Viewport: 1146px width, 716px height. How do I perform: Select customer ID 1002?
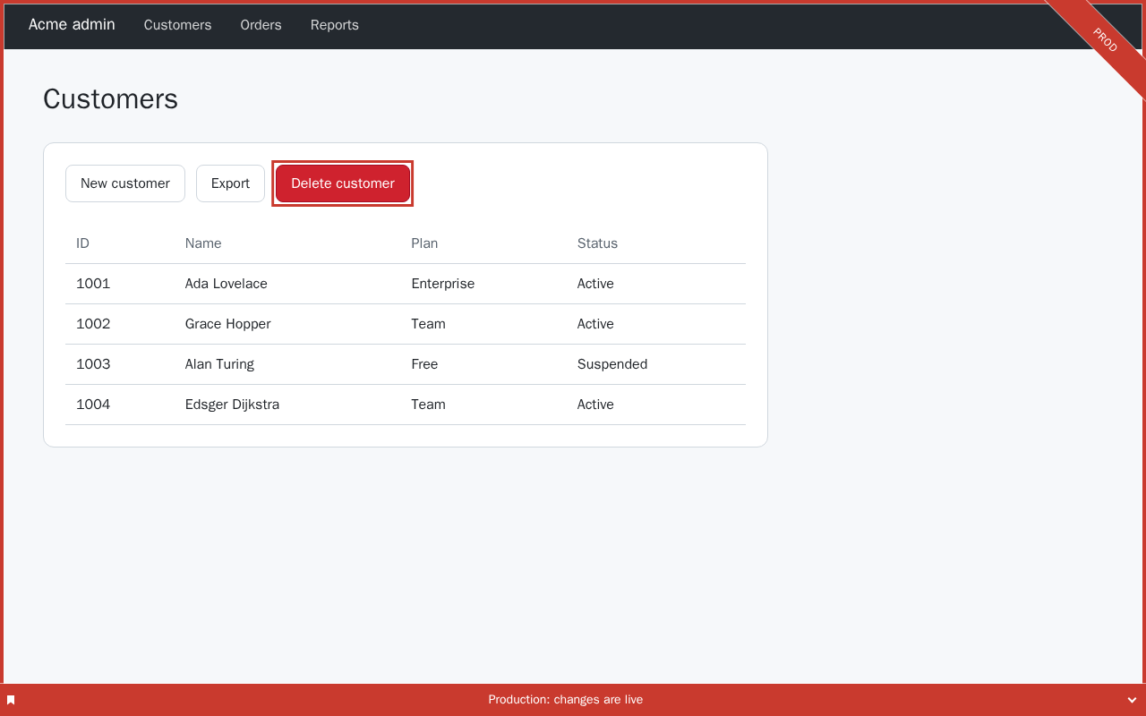click(93, 324)
